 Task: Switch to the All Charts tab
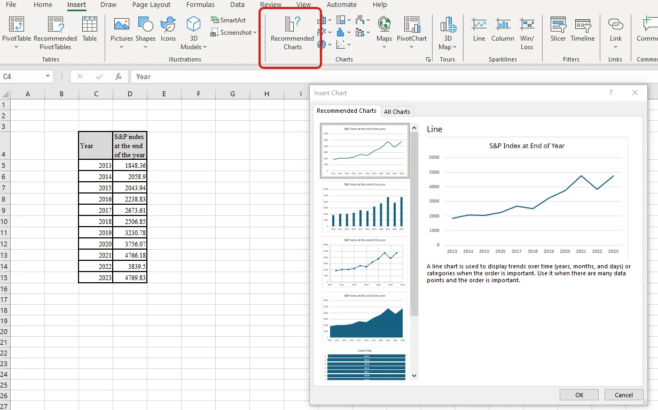click(x=397, y=111)
